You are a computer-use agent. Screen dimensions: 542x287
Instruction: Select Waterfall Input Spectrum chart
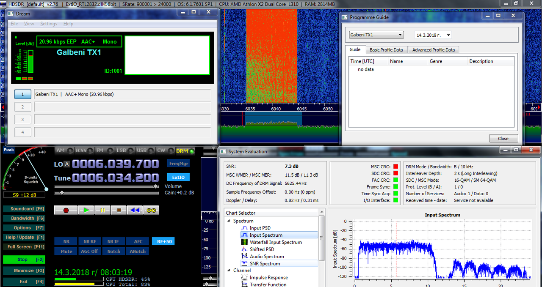(276, 242)
